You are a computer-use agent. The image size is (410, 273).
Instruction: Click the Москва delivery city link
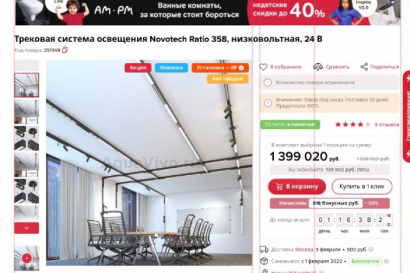[x=304, y=250]
